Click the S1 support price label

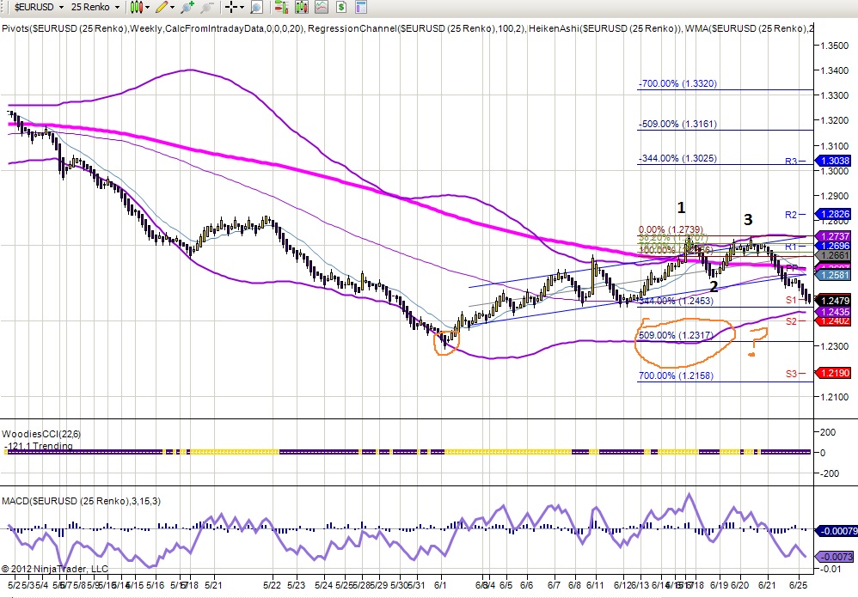(x=791, y=300)
